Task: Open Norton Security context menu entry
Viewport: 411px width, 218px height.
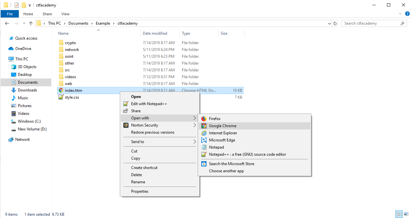Action: click(144, 125)
